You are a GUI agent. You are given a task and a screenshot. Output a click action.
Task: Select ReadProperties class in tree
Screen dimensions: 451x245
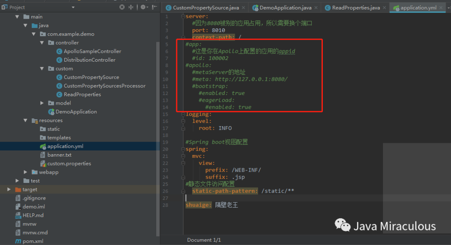82,95
